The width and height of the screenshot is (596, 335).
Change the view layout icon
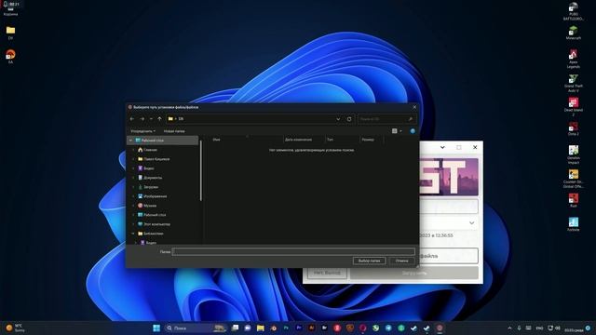pos(395,131)
